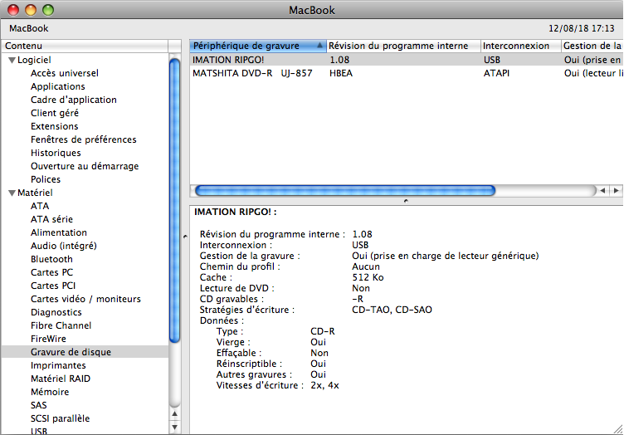Open Client géré entry

click(x=55, y=113)
